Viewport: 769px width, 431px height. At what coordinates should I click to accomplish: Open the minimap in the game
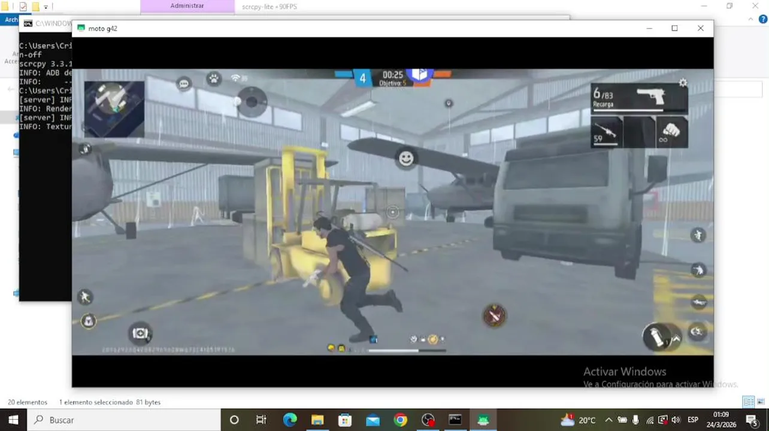[x=114, y=109]
